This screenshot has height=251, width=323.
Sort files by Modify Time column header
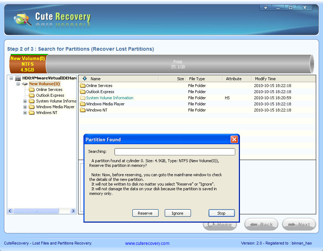click(265, 79)
